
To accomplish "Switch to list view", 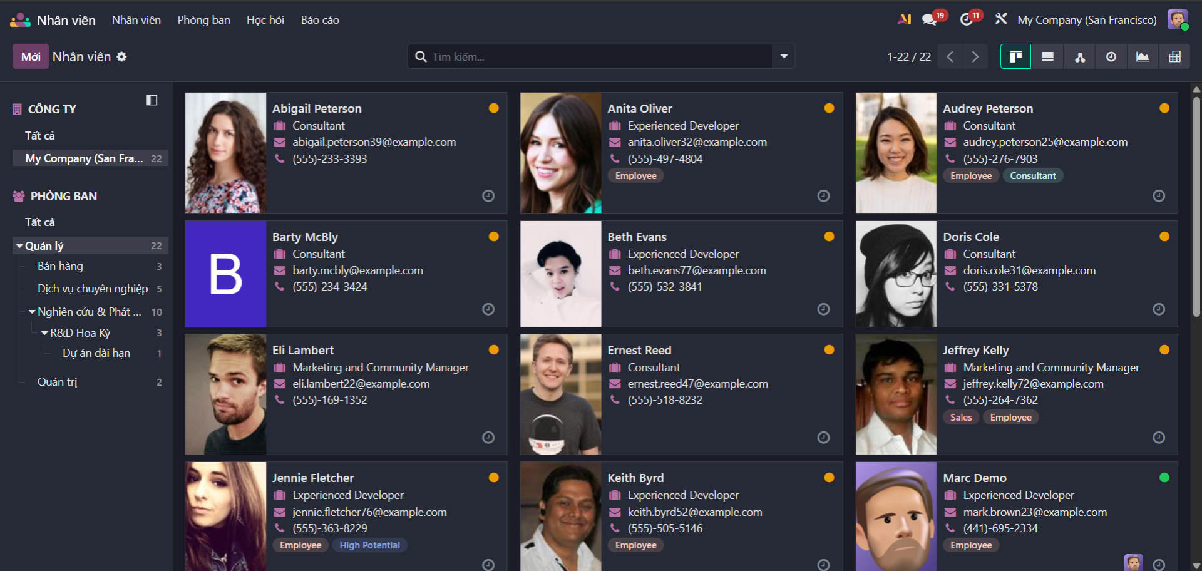I will 1047,57.
